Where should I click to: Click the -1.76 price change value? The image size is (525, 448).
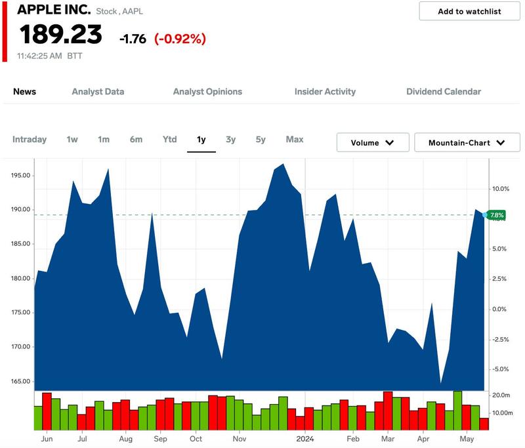pyautogui.click(x=133, y=39)
